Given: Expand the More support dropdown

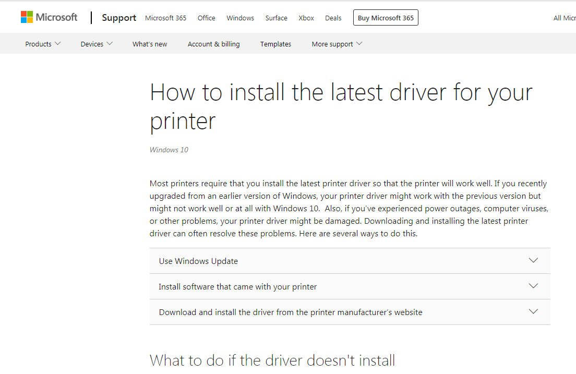Looking at the screenshot, I should click(337, 44).
